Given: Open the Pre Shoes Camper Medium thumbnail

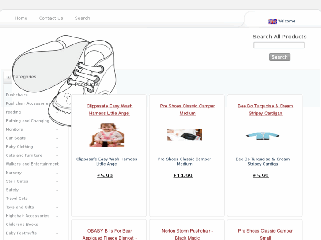Looking at the screenshot, I should coord(185,135).
